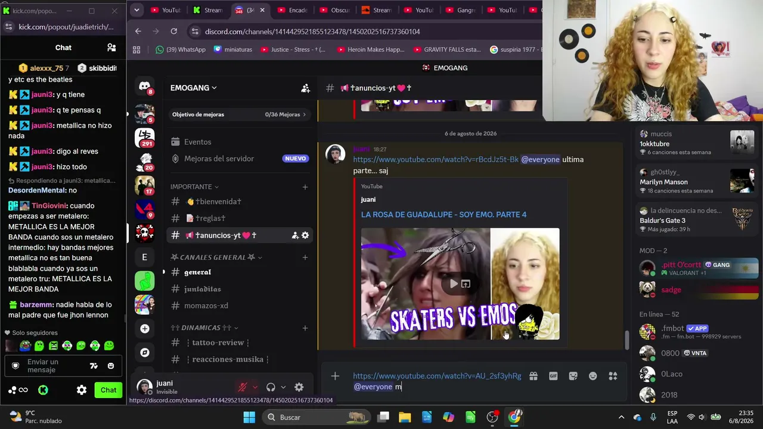
Task: Create invite for anuncios-yt channel
Action: click(294, 235)
